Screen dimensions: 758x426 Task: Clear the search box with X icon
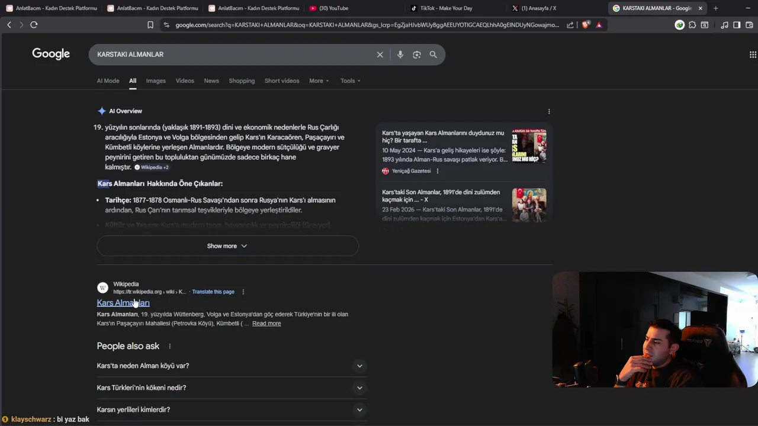click(x=380, y=54)
